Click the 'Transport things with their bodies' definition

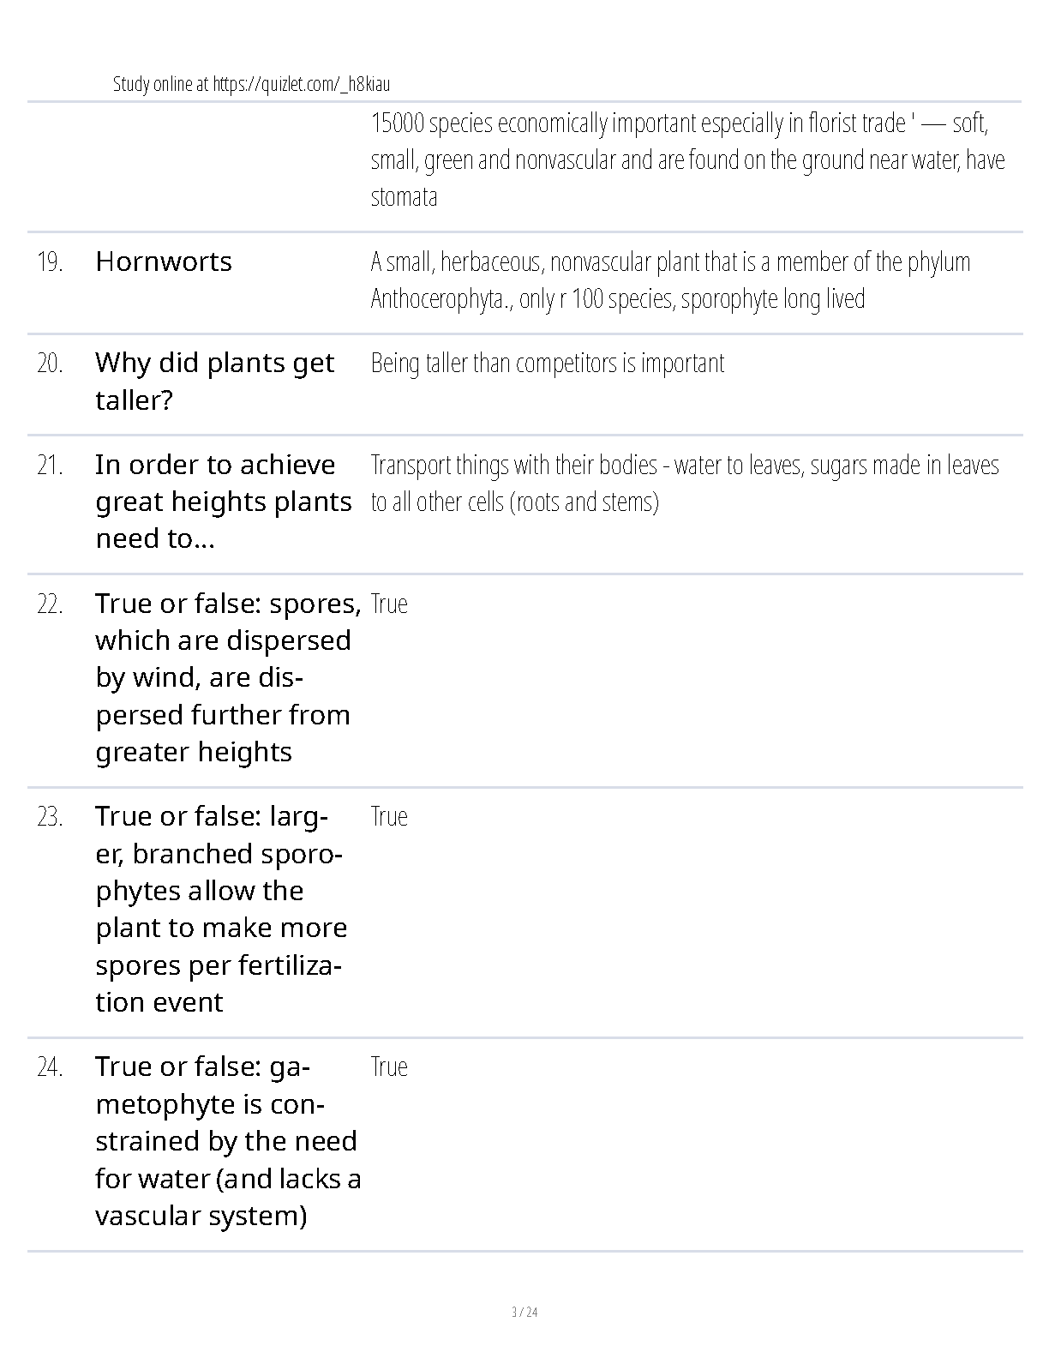[685, 484]
